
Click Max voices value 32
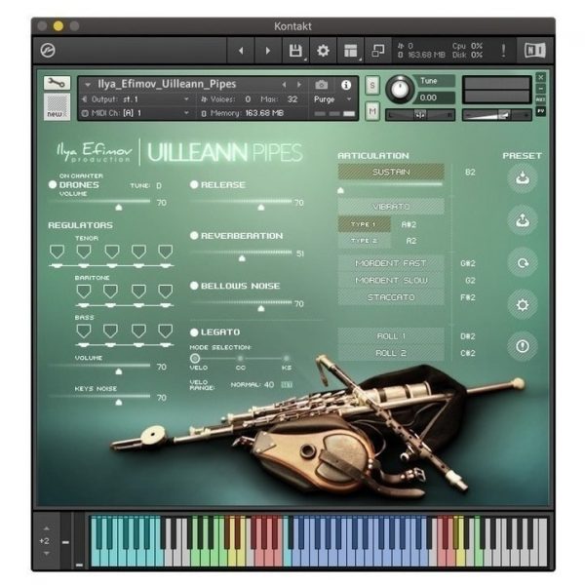pyautogui.click(x=292, y=99)
